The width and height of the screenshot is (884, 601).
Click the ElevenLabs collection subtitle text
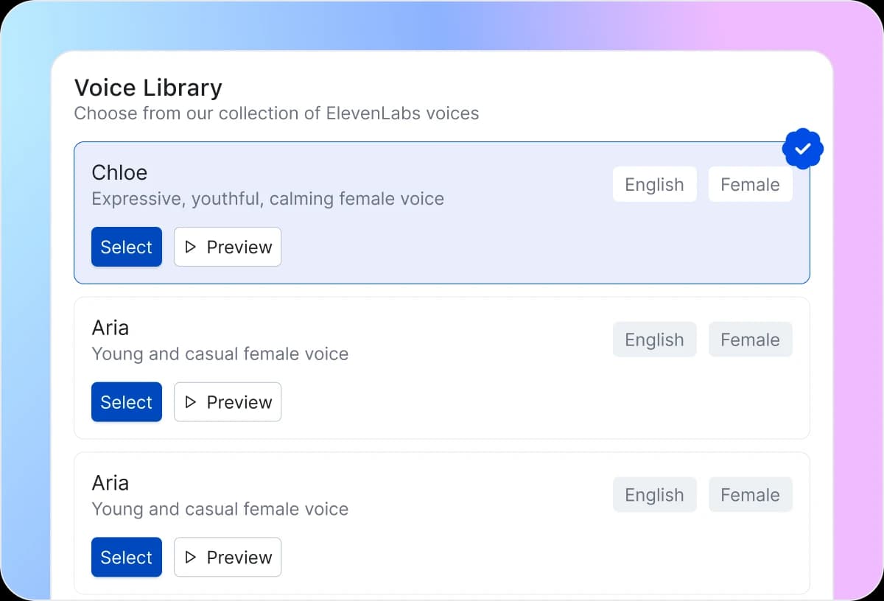276,113
